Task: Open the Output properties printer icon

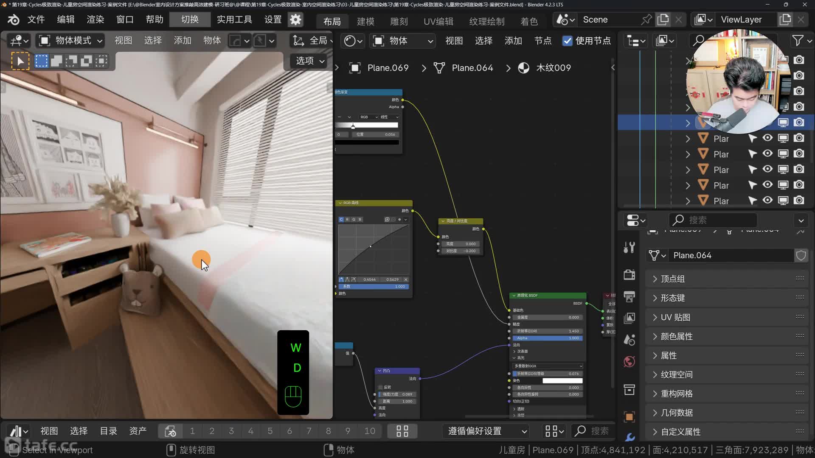Action: tap(629, 296)
